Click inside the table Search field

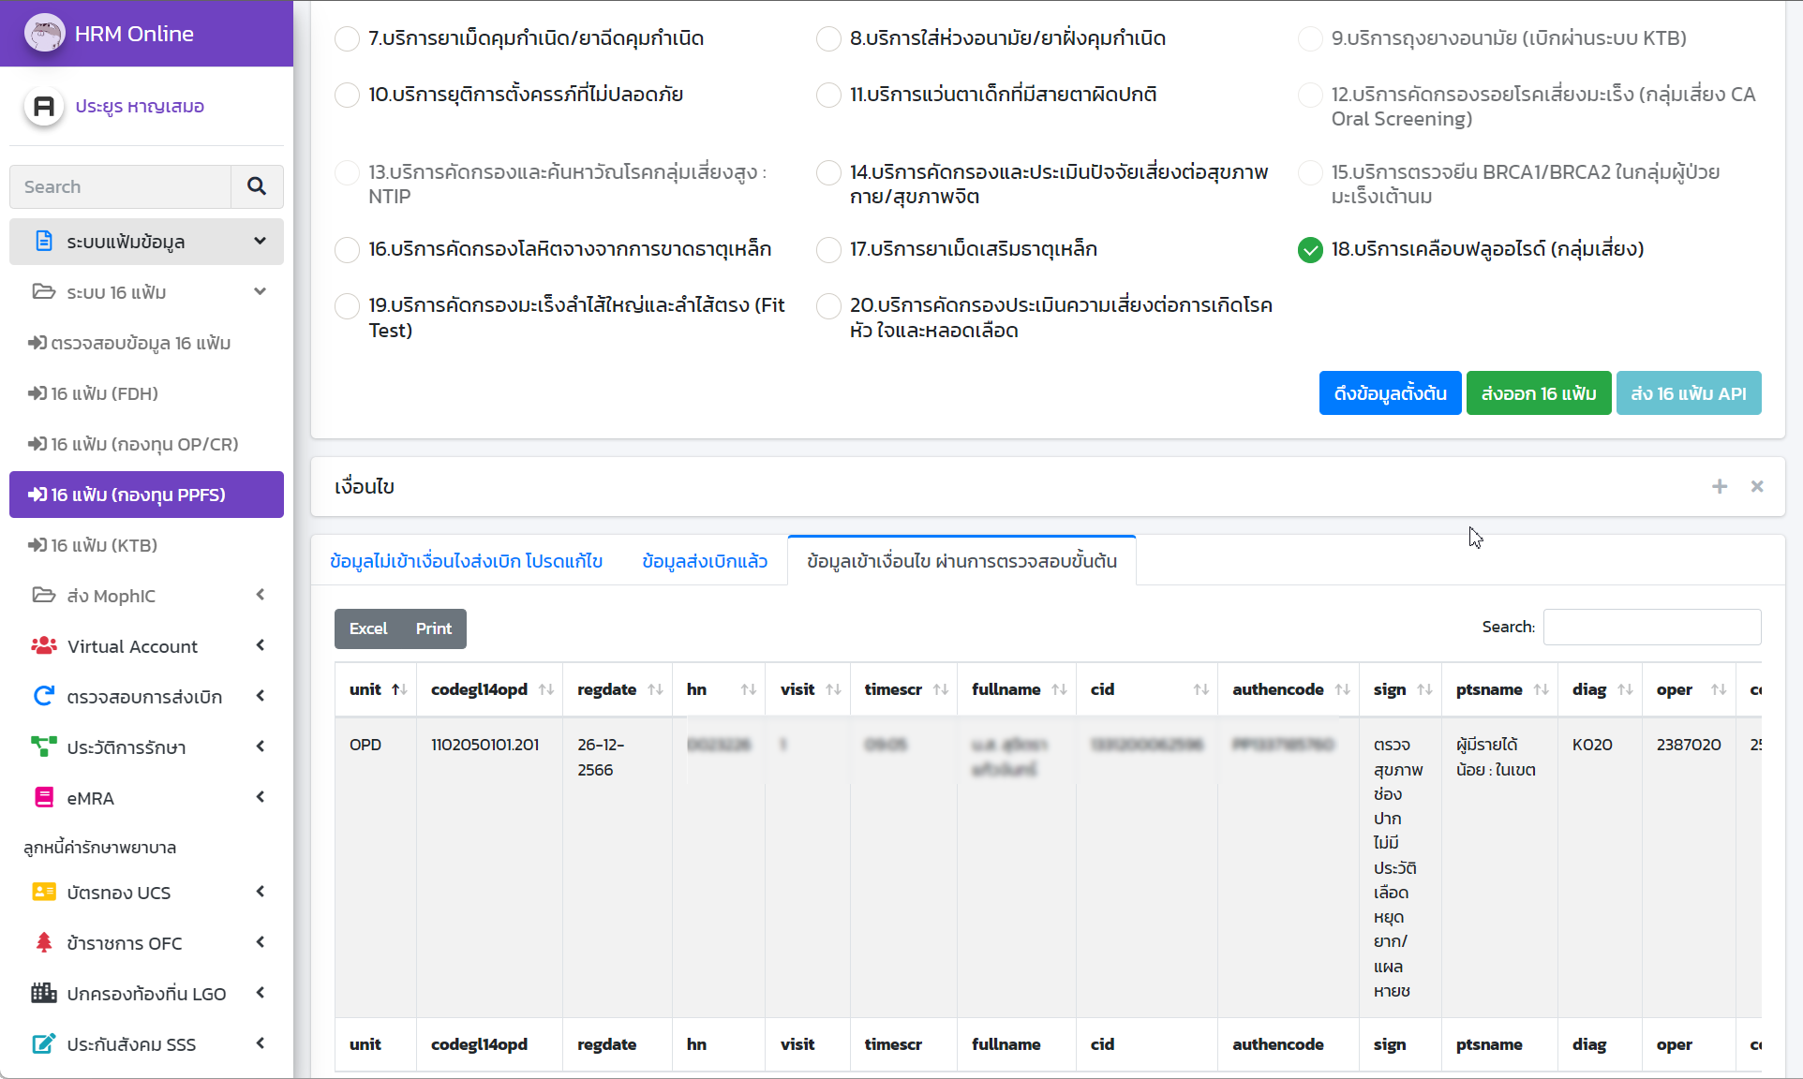click(x=1651, y=627)
